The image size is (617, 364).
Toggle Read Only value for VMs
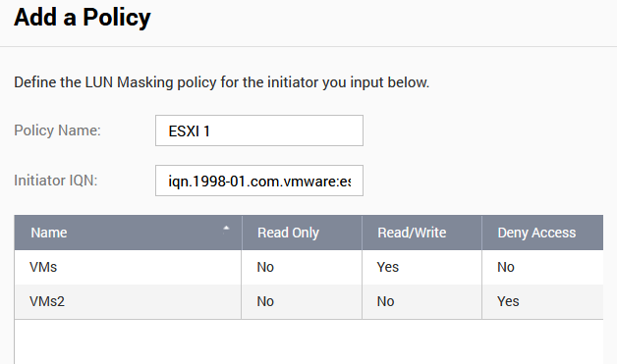302,267
